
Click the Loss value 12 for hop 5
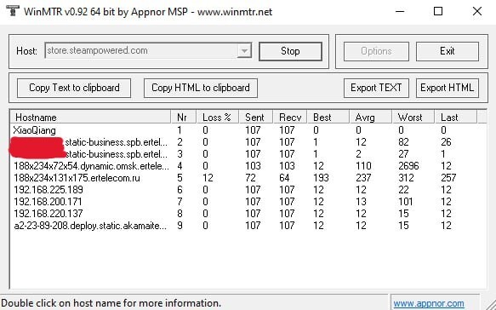(x=208, y=178)
